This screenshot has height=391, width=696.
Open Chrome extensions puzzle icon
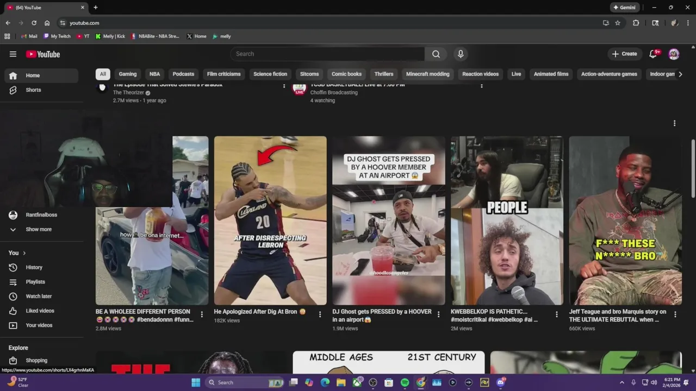point(636,23)
